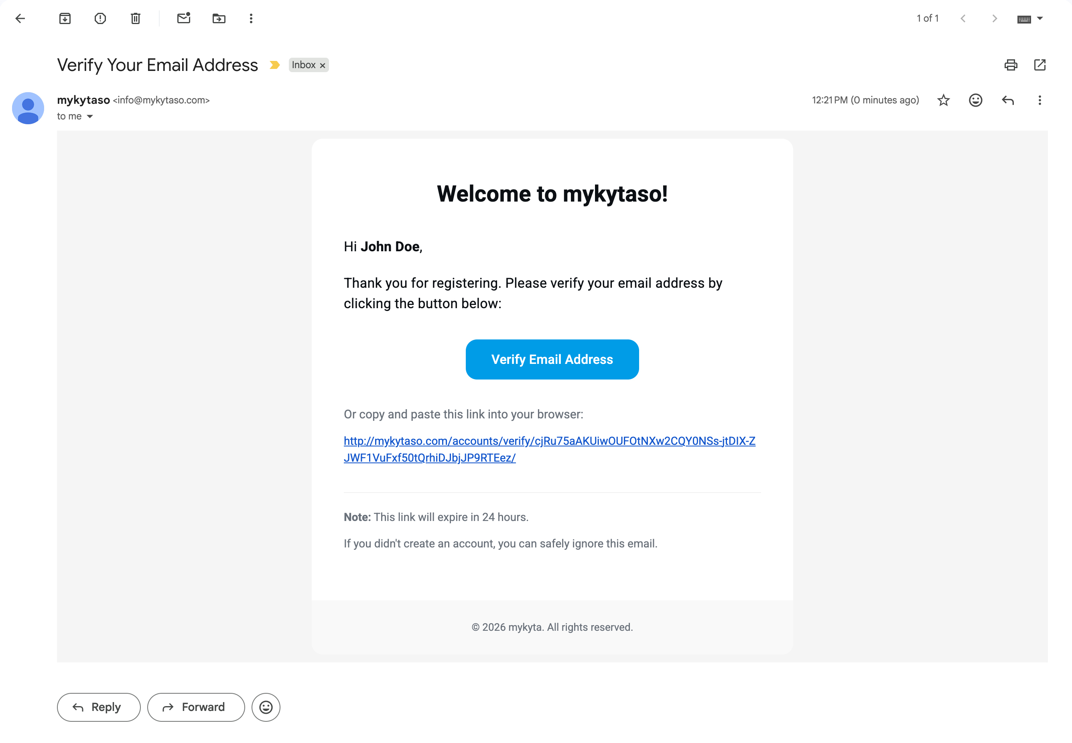Open the email in new window

coord(1040,65)
